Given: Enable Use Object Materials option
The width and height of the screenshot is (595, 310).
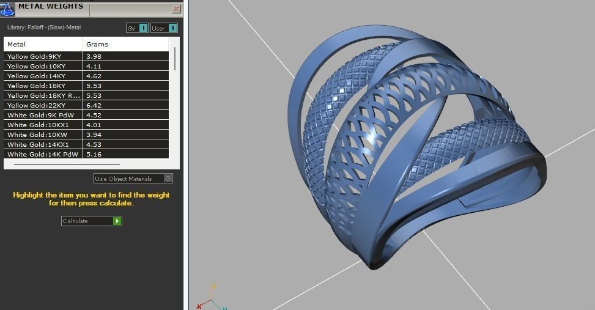Looking at the screenshot, I should [133, 179].
